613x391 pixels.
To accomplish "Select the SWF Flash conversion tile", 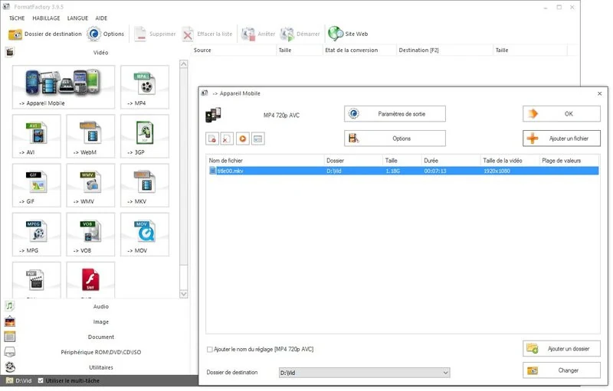I will [90, 280].
